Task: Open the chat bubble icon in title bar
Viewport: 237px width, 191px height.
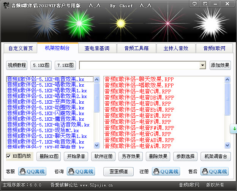Action: click(x=194, y=4)
